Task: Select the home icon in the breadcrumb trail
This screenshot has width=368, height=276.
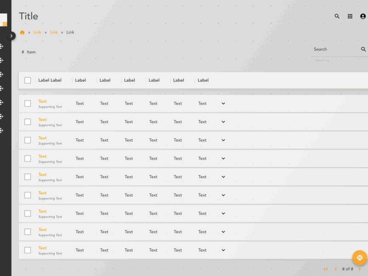Action: pyautogui.click(x=22, y=32)
